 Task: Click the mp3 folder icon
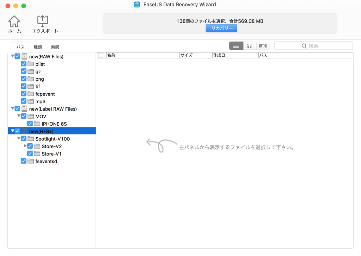tap(31, 101)
